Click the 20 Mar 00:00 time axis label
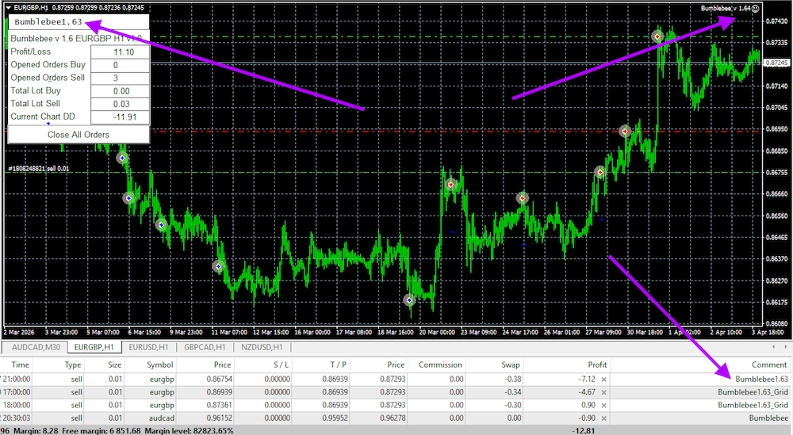 tap(437, 332)
